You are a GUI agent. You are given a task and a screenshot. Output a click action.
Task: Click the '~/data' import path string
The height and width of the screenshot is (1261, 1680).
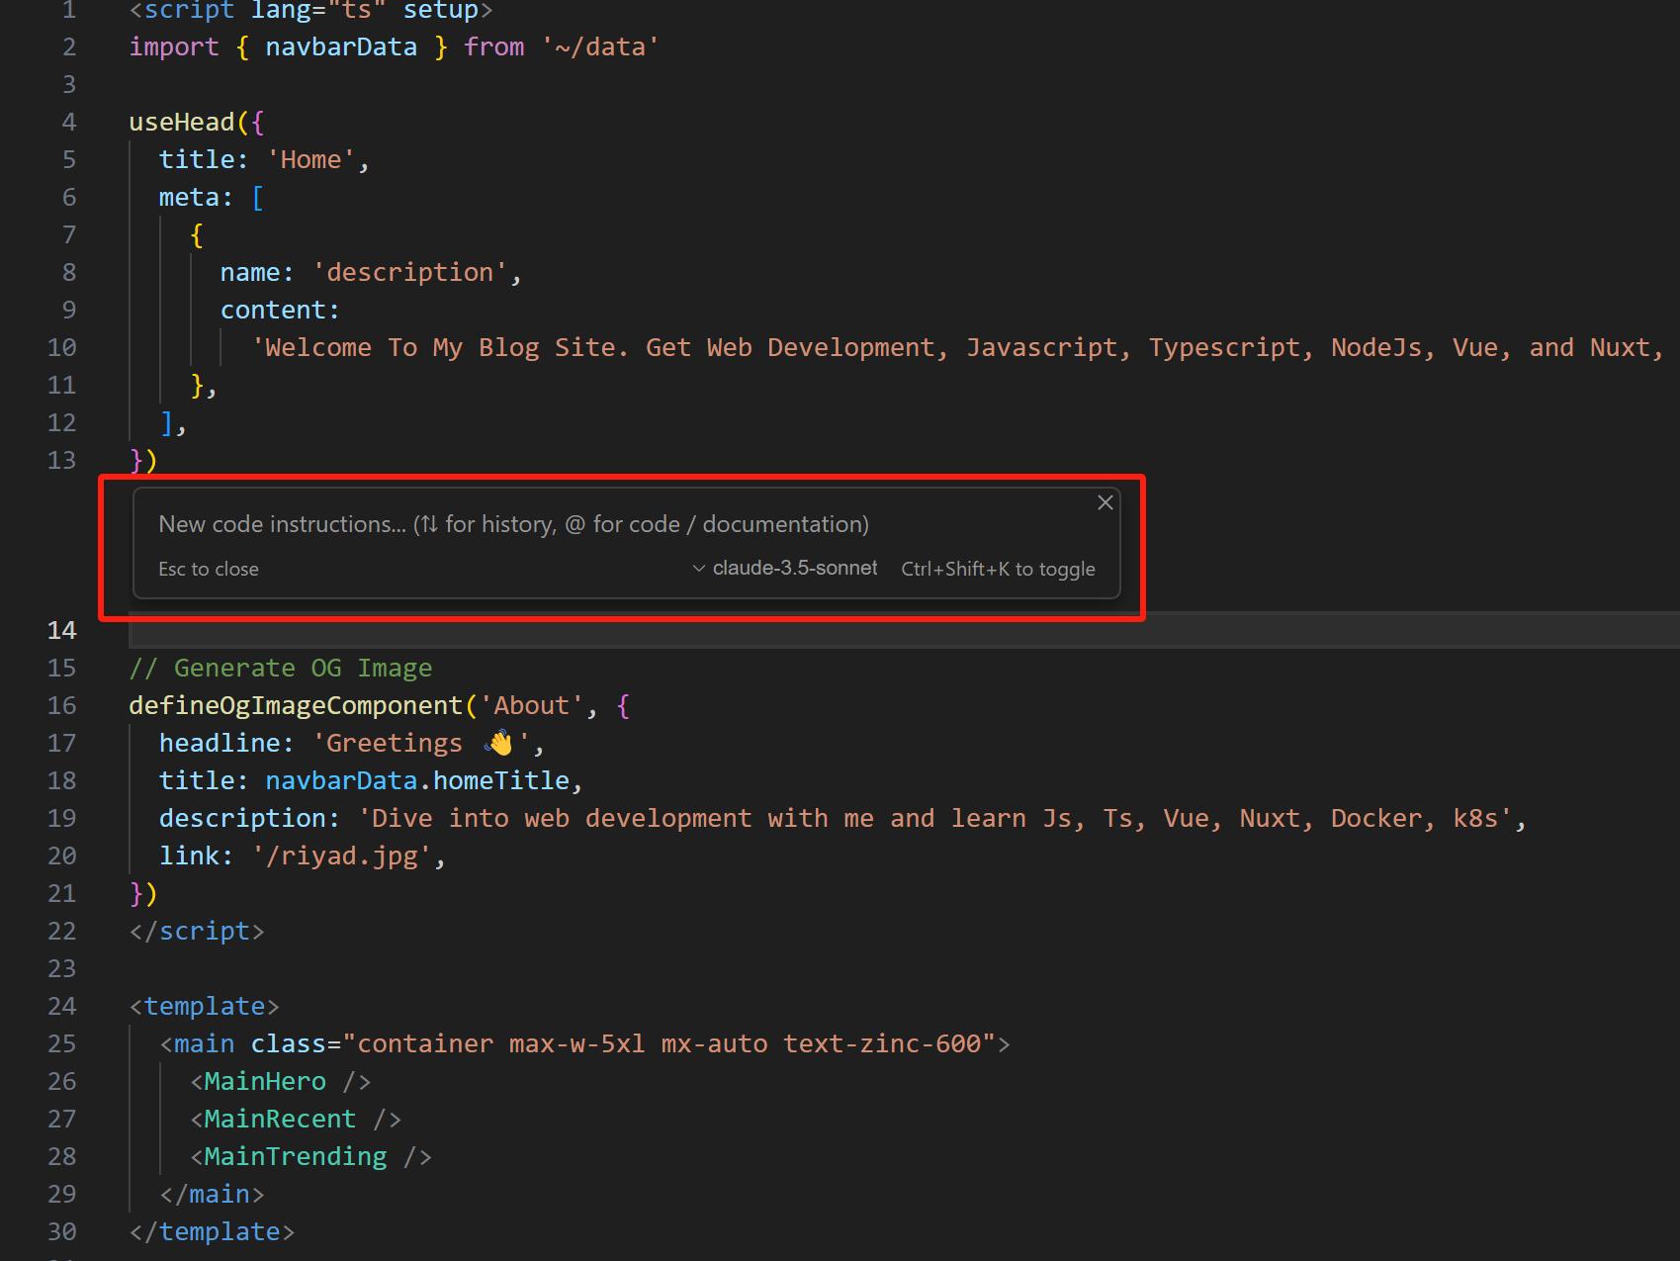(599, 46)
